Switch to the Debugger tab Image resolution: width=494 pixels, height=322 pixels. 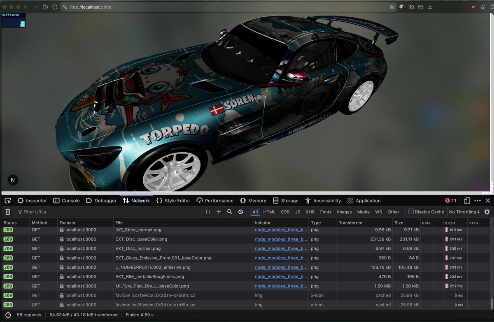point(101,201)
